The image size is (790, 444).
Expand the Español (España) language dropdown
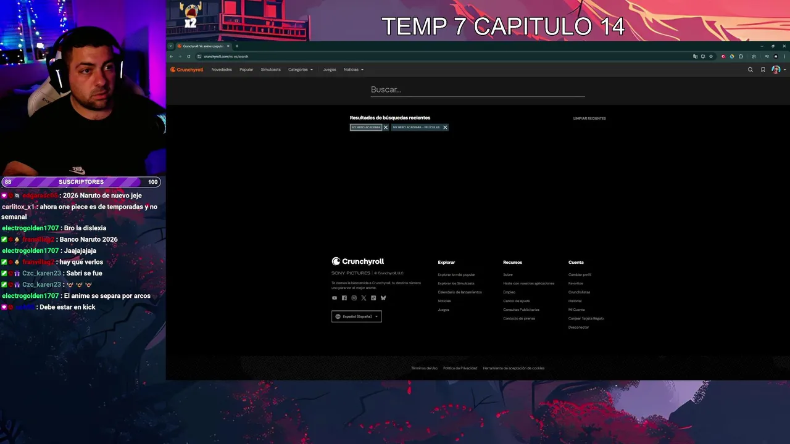tap(357, 316)
